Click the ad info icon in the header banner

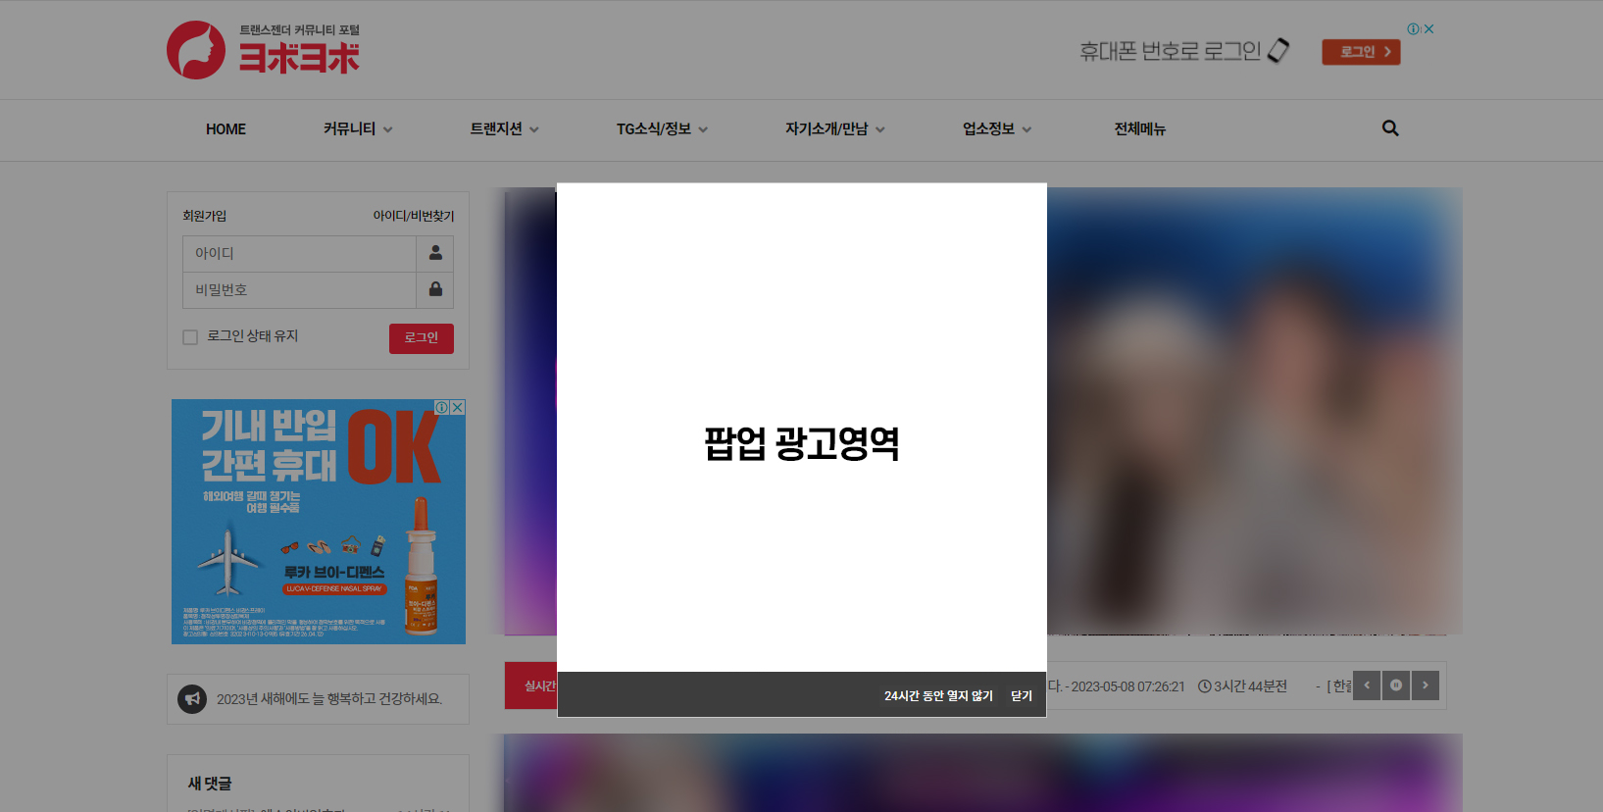(x=1413, y=29)
